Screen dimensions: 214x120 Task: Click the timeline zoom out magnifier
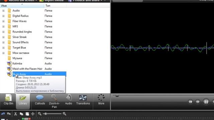click(39, 114)
